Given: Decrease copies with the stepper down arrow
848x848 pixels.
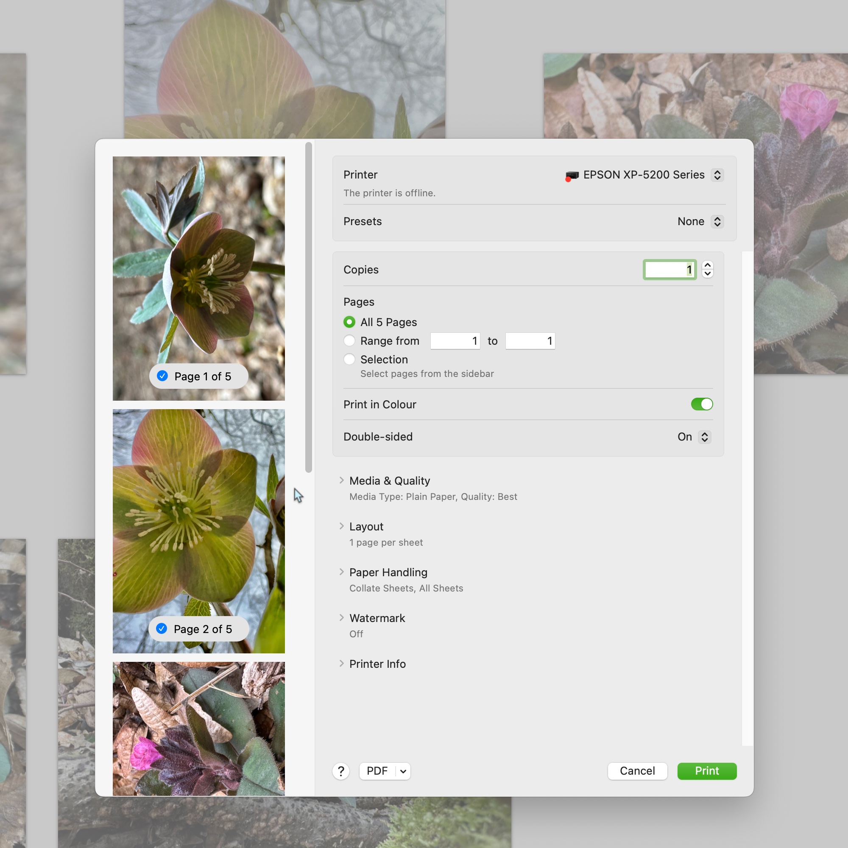Looking at the screenshot, I should tap(708, 274).
